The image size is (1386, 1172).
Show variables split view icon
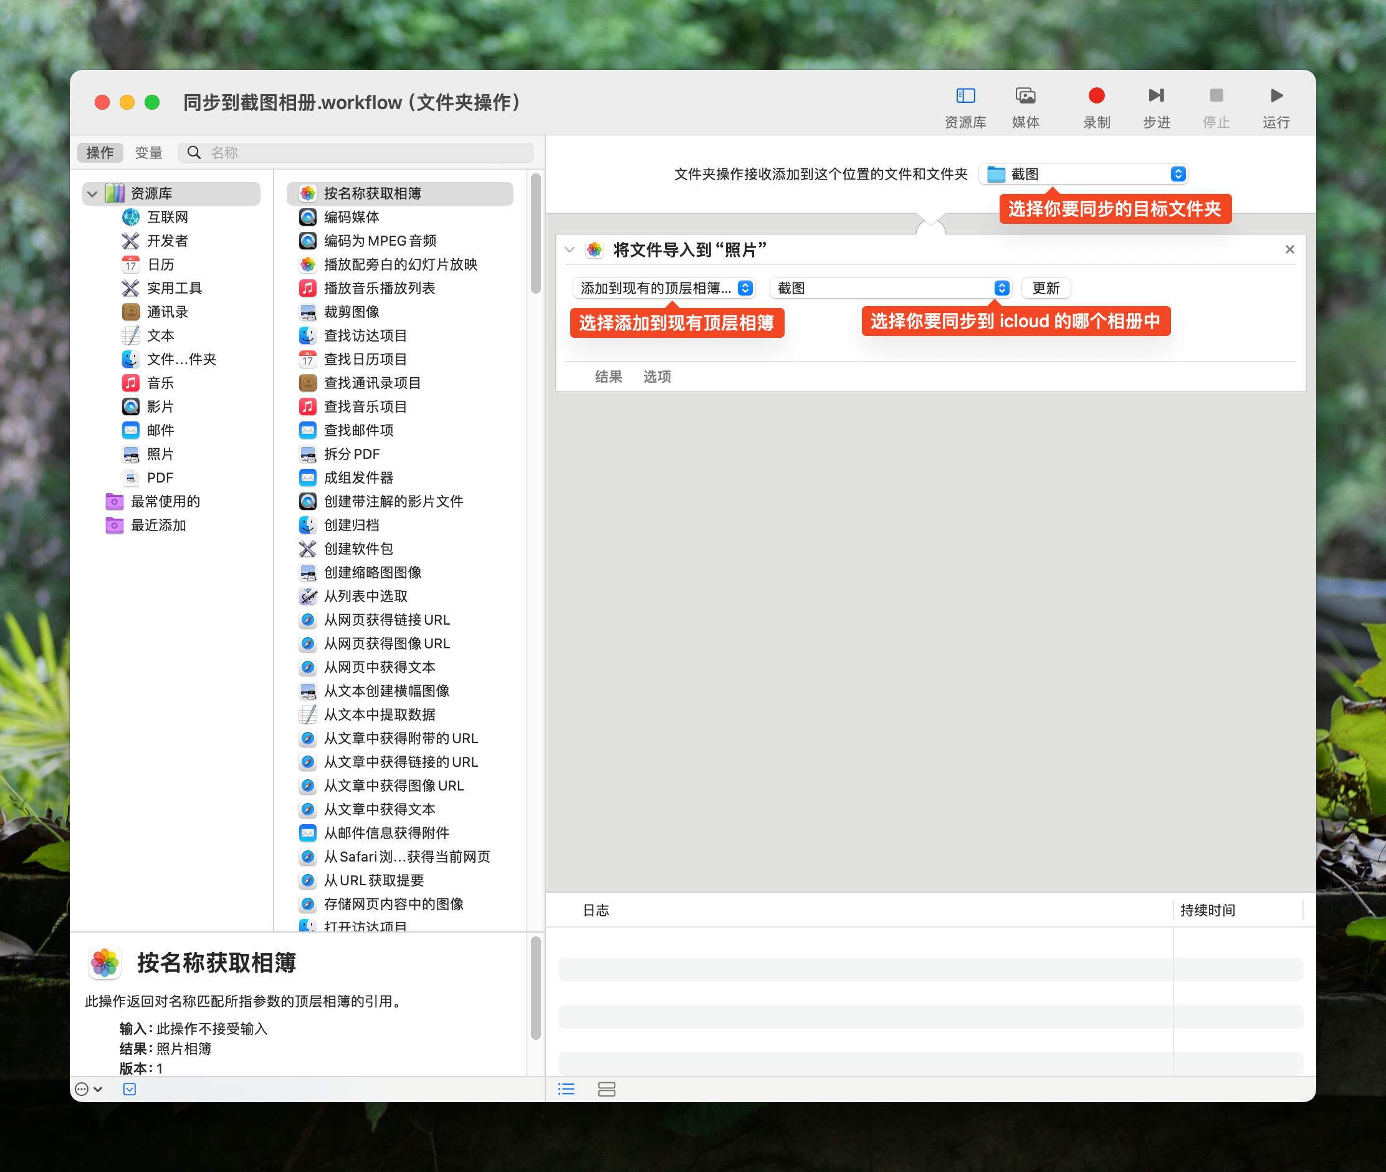coord(606,1090)
